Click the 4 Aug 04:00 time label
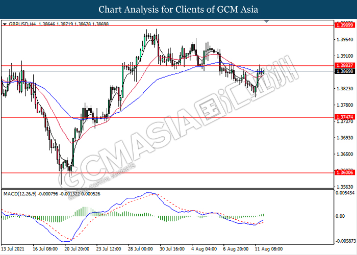Screen dimensions: 357x255 204,249
